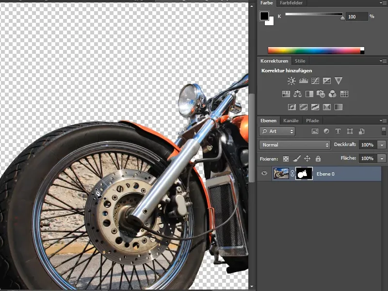Add a Photo Filter adjustment

pyautogui.click(x=321, y=94)
